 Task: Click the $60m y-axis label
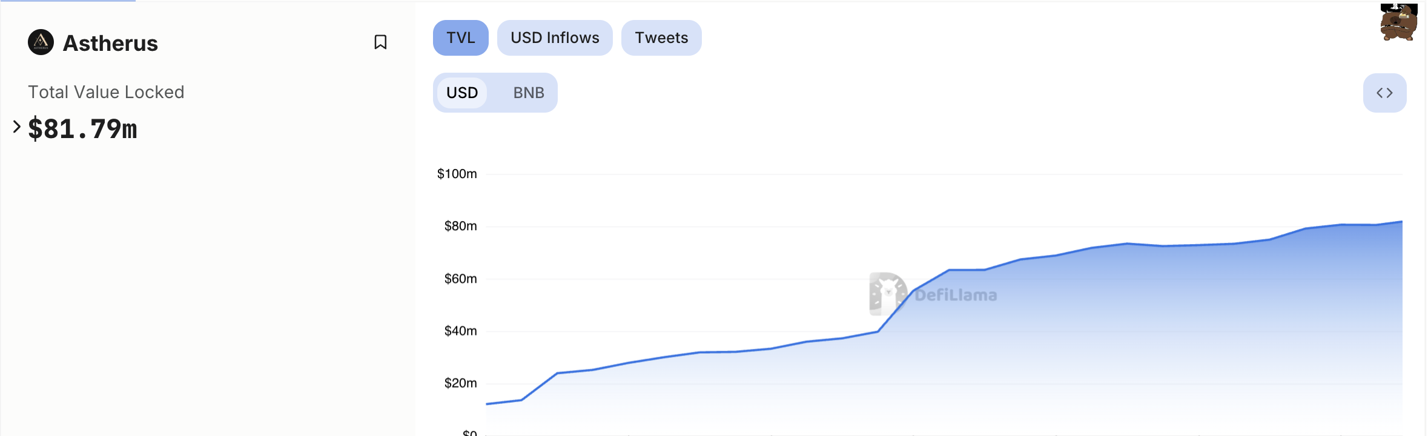pos(460,279)
